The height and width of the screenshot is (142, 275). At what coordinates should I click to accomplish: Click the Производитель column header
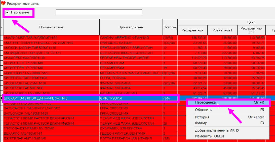[x=131, y=27]
